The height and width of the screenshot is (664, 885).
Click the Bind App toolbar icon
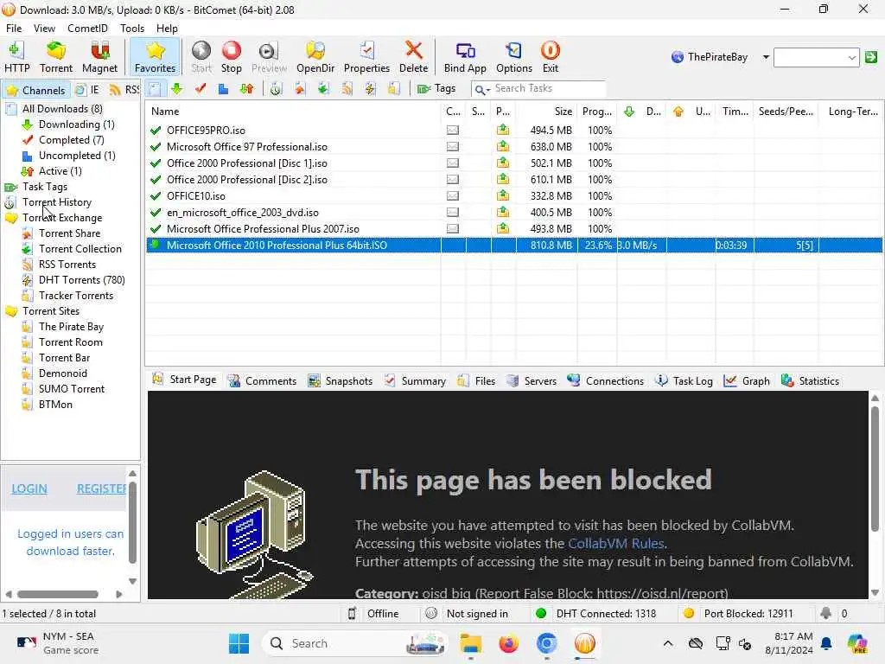pos(464,57)
